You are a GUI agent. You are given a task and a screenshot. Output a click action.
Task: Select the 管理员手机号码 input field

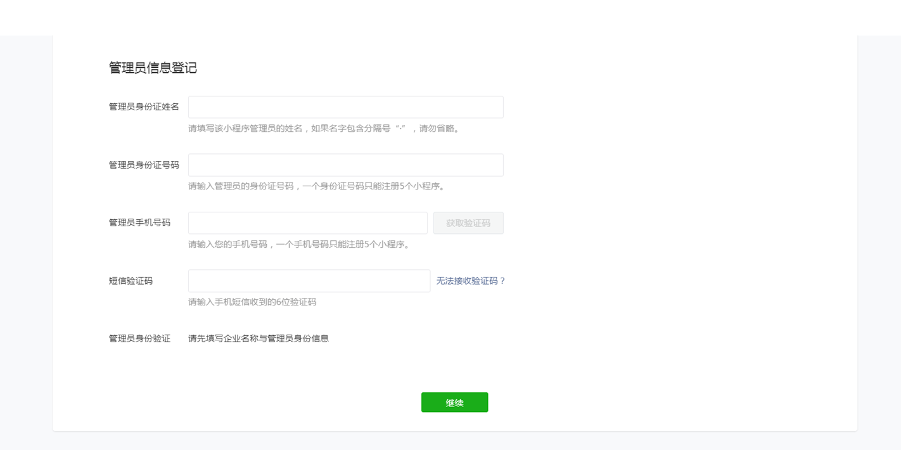coord(307,223)
